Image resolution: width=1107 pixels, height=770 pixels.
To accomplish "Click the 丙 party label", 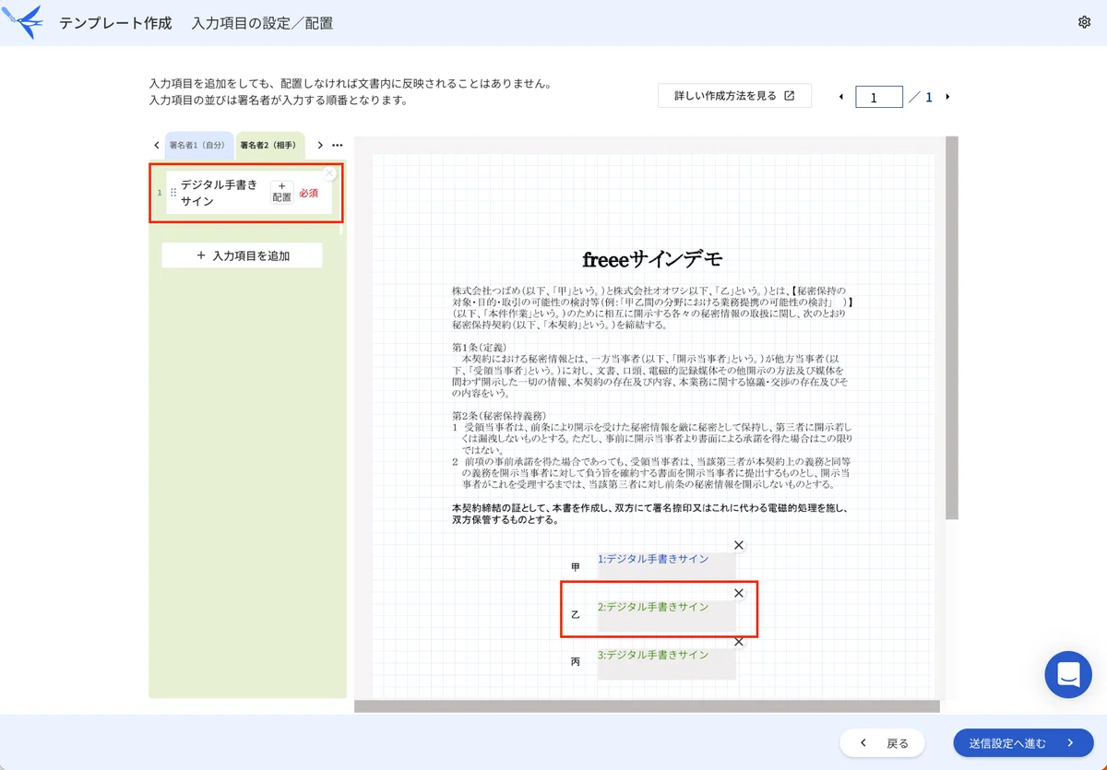I will pos(576,662).
